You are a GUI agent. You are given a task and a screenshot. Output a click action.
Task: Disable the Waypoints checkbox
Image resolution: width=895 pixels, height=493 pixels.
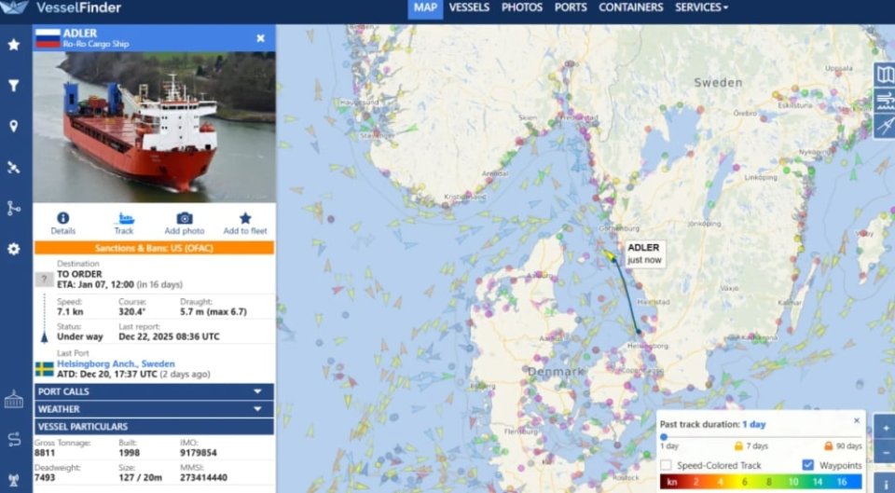tap(807, 465)
